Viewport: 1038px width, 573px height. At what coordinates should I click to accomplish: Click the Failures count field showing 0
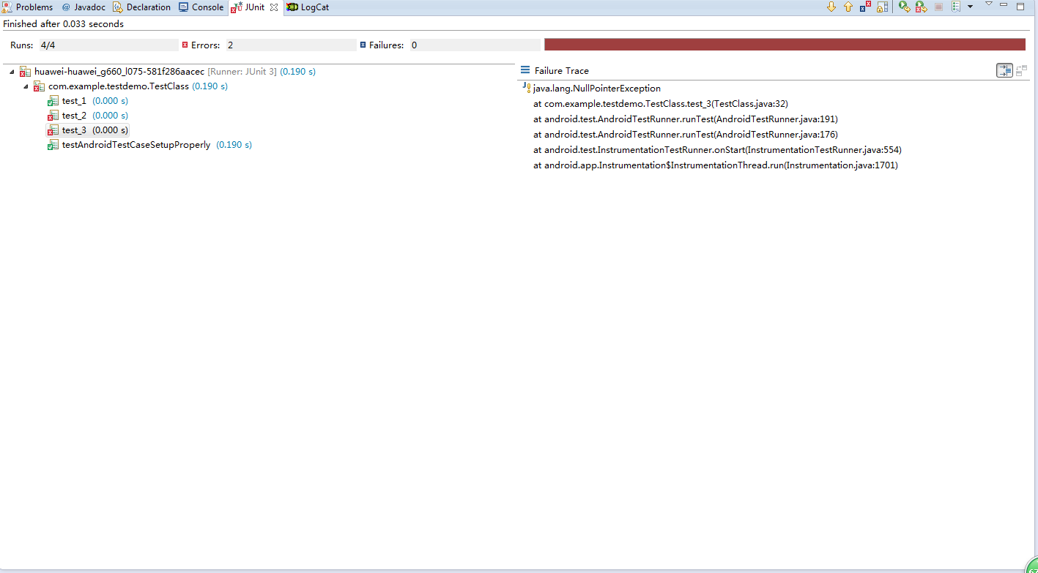pos(475,45)
